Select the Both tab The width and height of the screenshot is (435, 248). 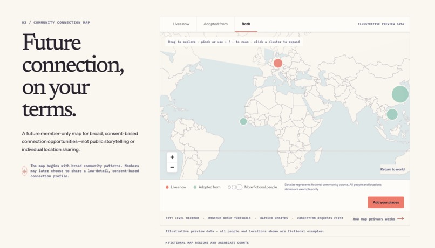coord(246,24)
